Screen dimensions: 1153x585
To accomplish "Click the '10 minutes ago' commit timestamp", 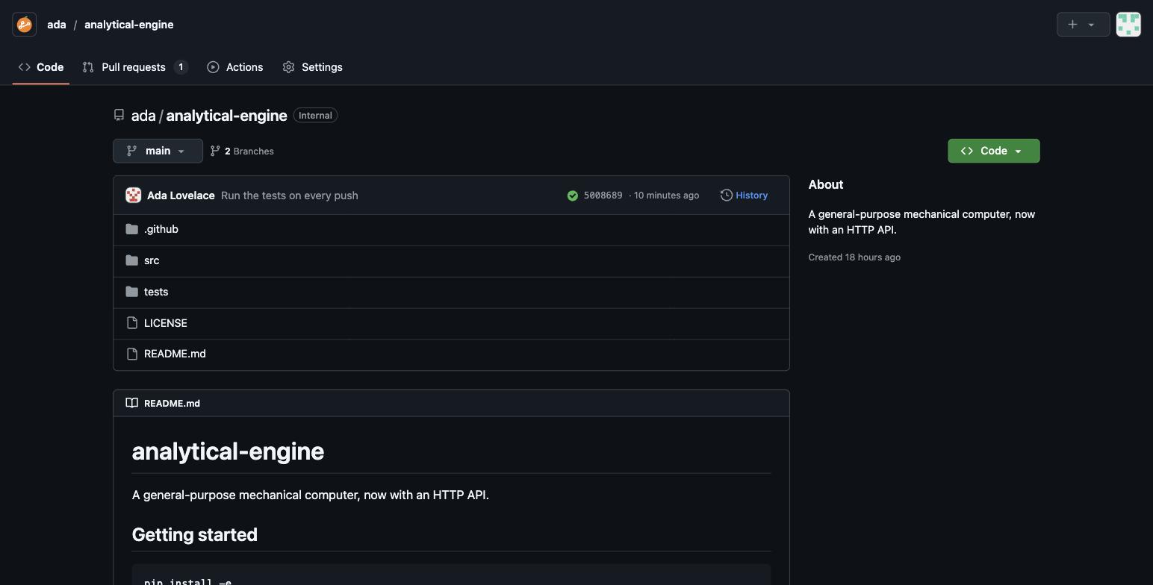I will pyautogui.click(x=666, y=195).
